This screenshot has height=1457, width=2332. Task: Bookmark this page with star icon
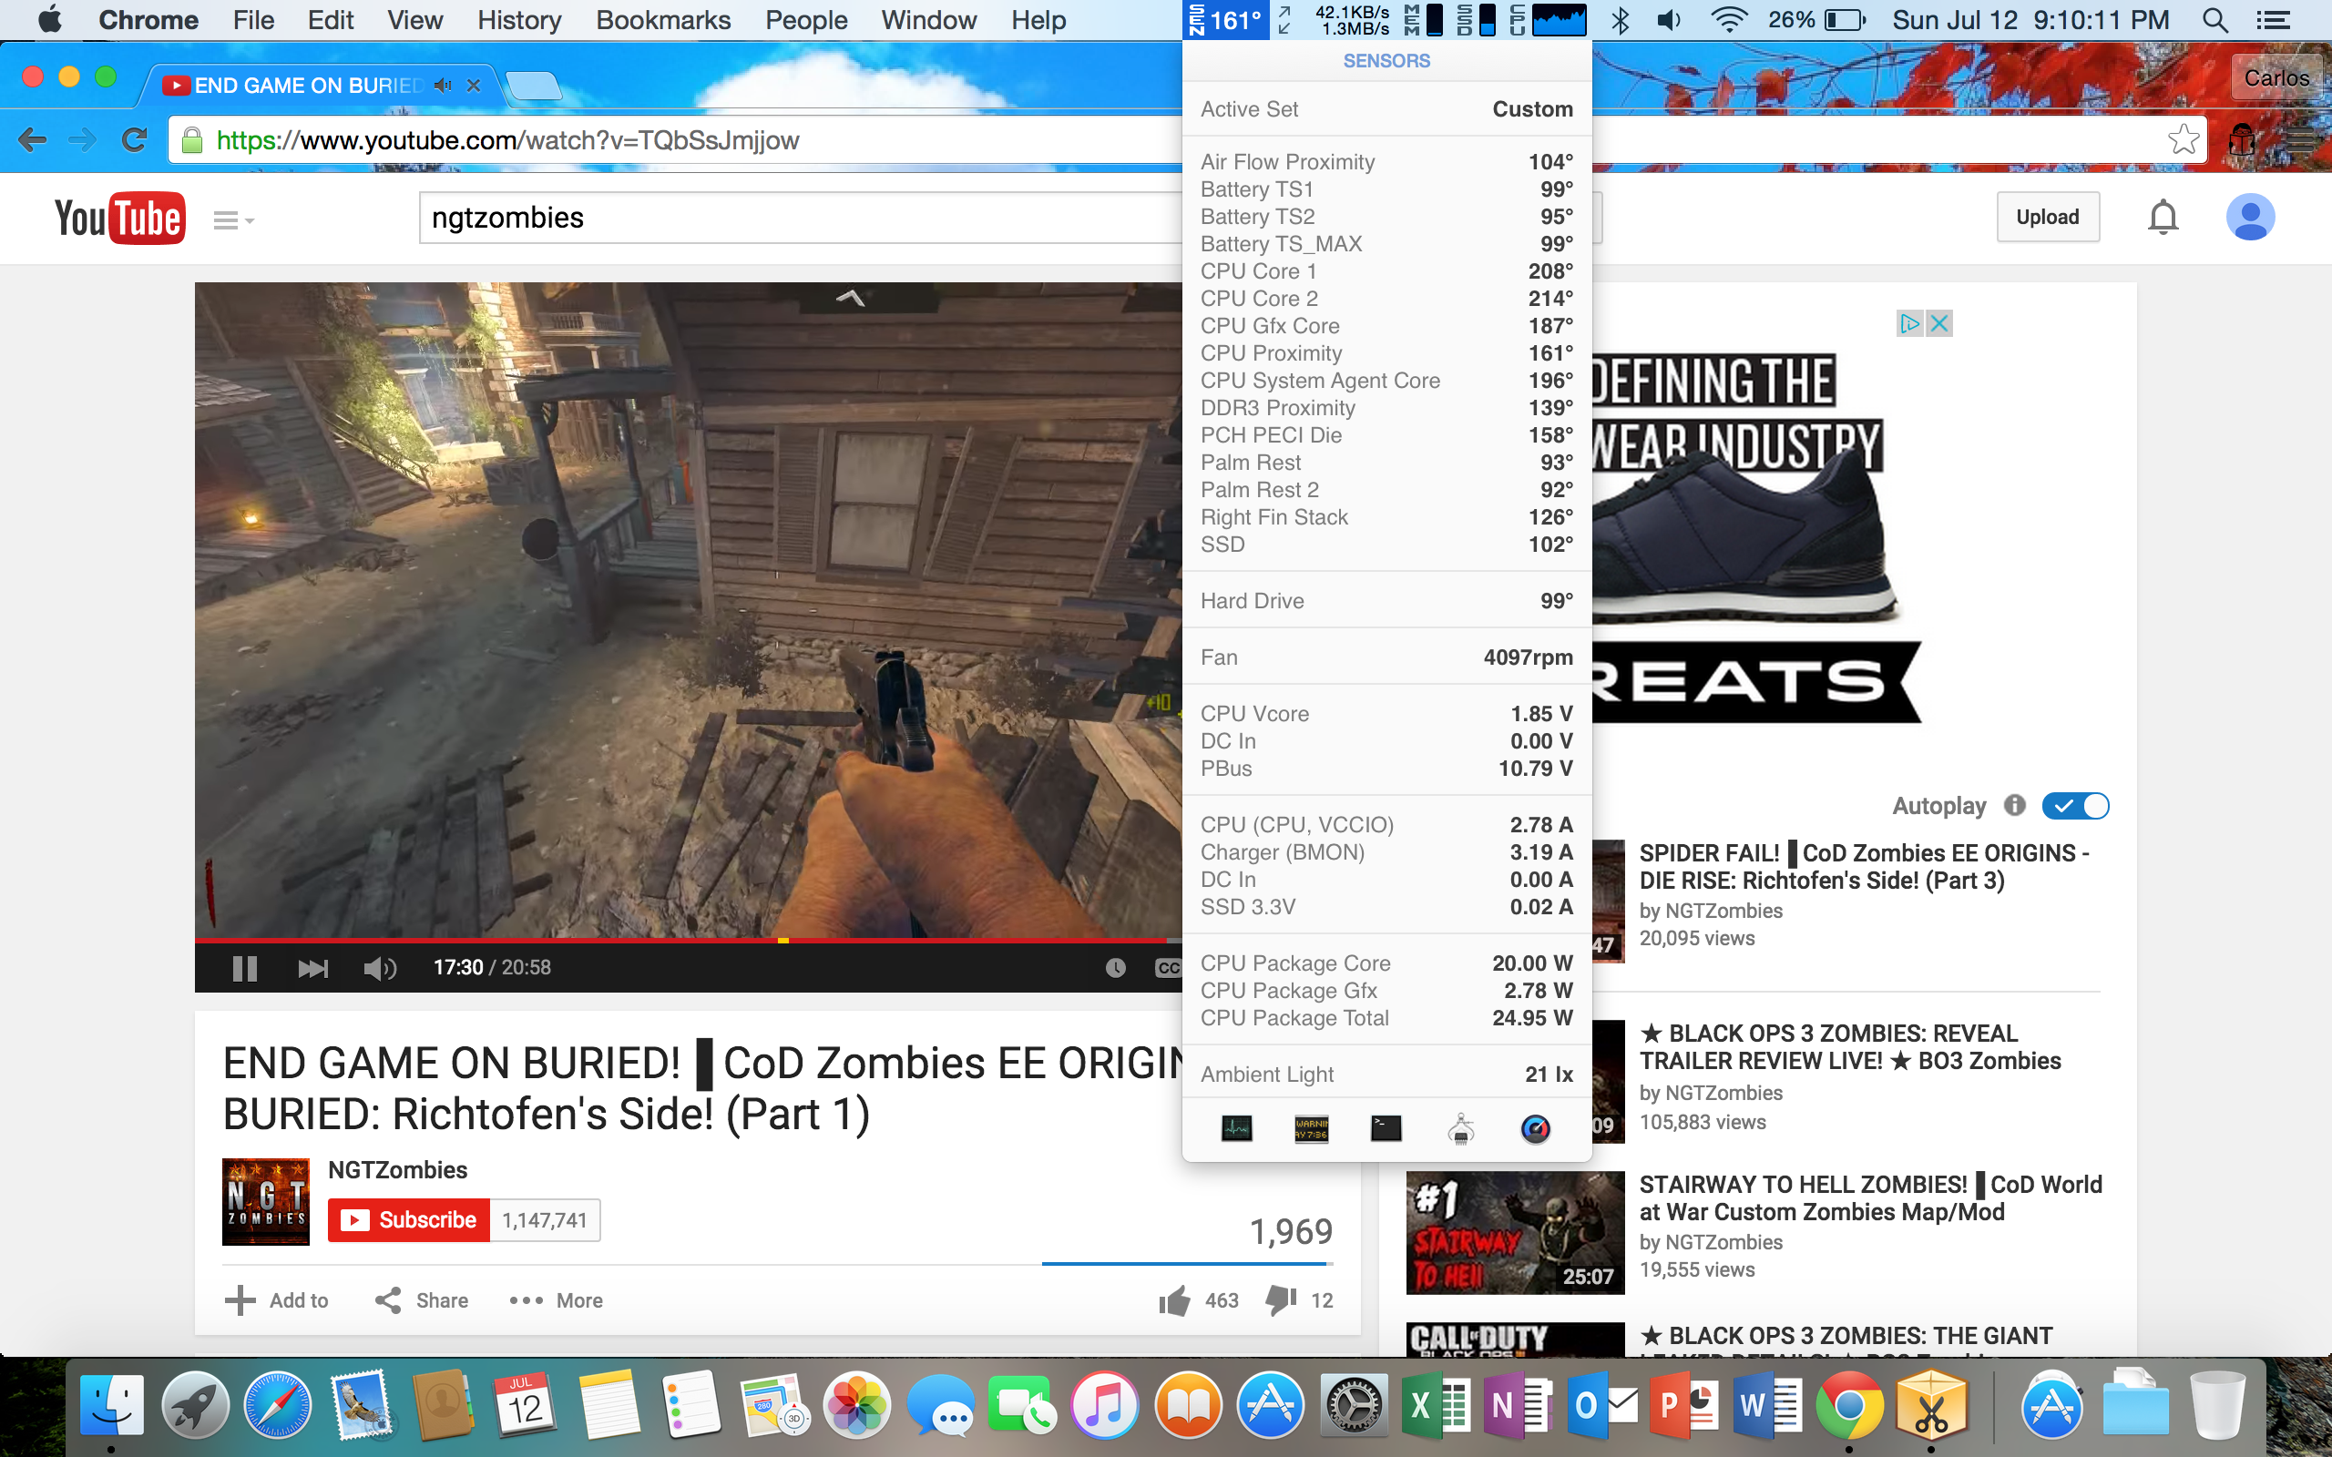tap(2184, 139)
